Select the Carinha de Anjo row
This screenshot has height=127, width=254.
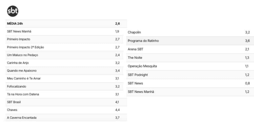tap(66, 63)
